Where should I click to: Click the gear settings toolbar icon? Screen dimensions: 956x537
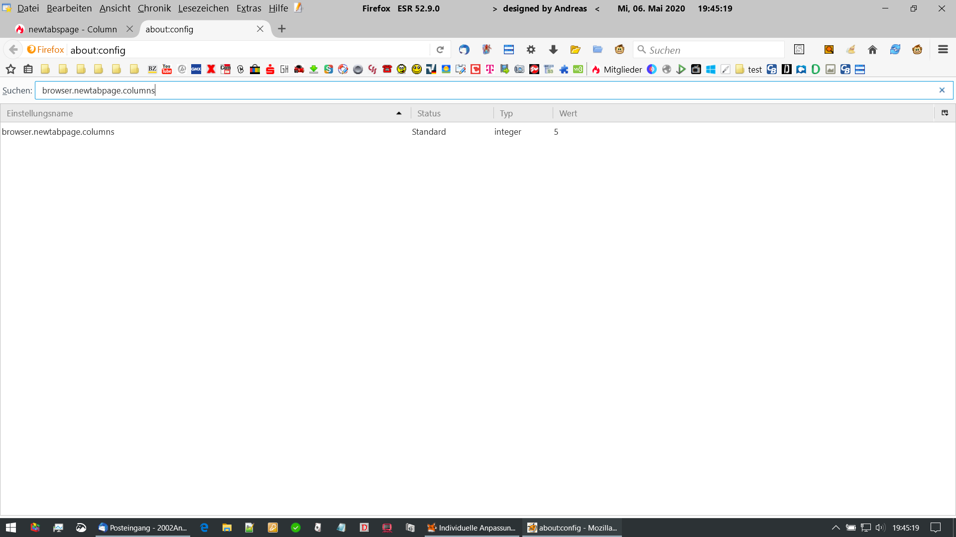pyautogui.click(x=531, y=50)
